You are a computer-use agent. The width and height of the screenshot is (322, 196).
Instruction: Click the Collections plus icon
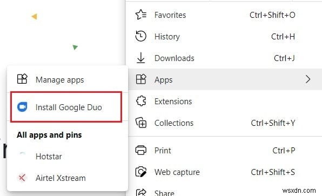coord(141,123)
